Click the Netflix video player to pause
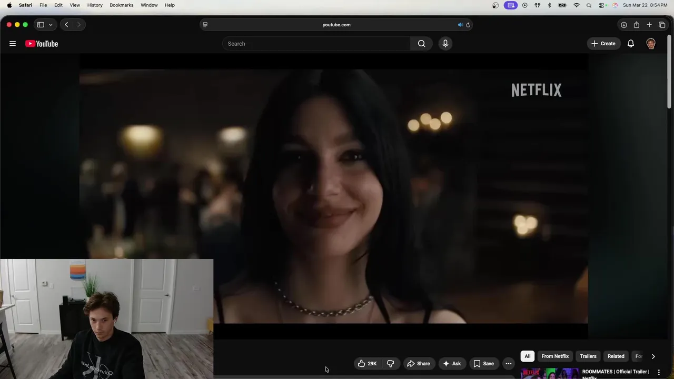Viewport: 674px width, 379px height. pyautogui.click(x=334, y=196)
